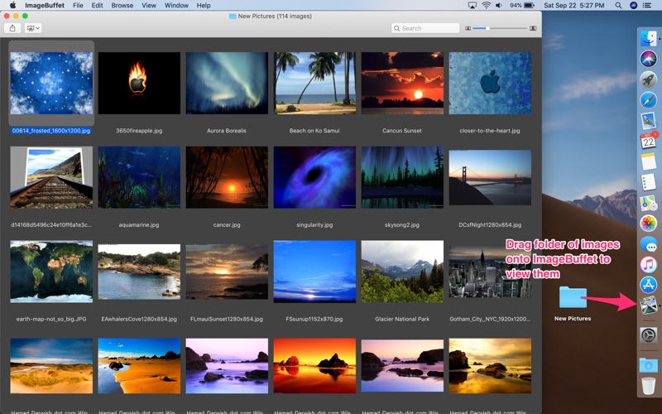
Task: Click the Sat Sep 22 5:27 PM clock
Action: [573, 6]
